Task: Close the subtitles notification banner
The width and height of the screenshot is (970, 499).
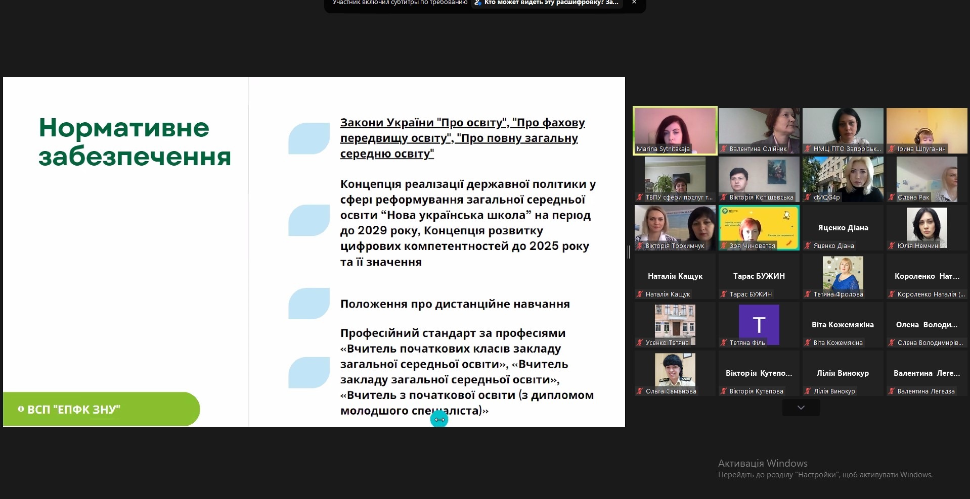Action: (634, 3)
